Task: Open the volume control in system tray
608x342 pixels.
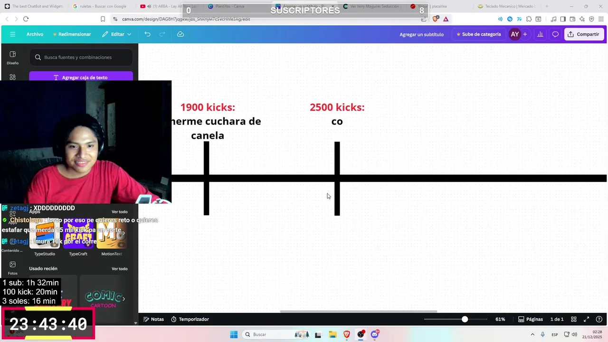Action: (x=575, y=334)
